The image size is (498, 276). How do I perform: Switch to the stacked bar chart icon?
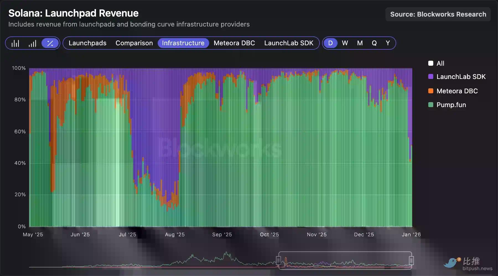click(x=15, y=43)
